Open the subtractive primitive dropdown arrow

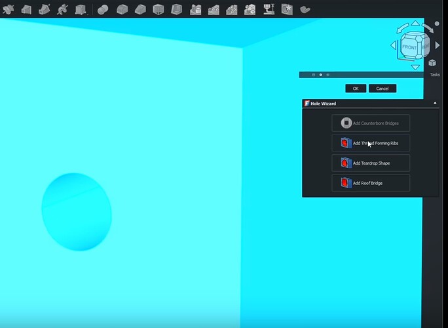pyautogui.click(x=87, y=13)
